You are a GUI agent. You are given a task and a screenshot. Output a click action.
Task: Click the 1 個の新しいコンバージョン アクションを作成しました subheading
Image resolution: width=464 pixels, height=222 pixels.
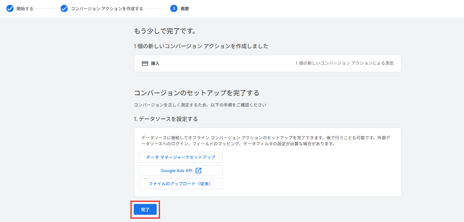click(x=201, y=46)
